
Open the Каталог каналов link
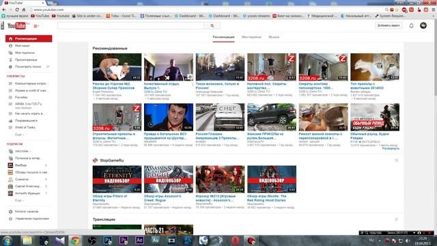(x=27, y=211)
